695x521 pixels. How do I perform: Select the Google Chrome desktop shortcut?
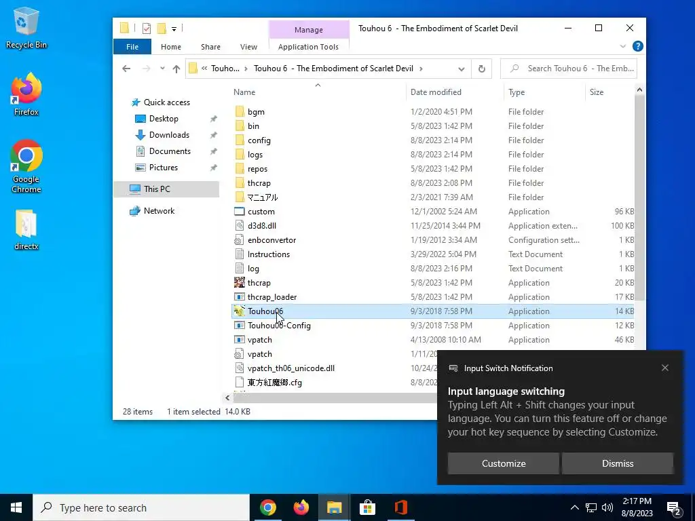[26, 166]
